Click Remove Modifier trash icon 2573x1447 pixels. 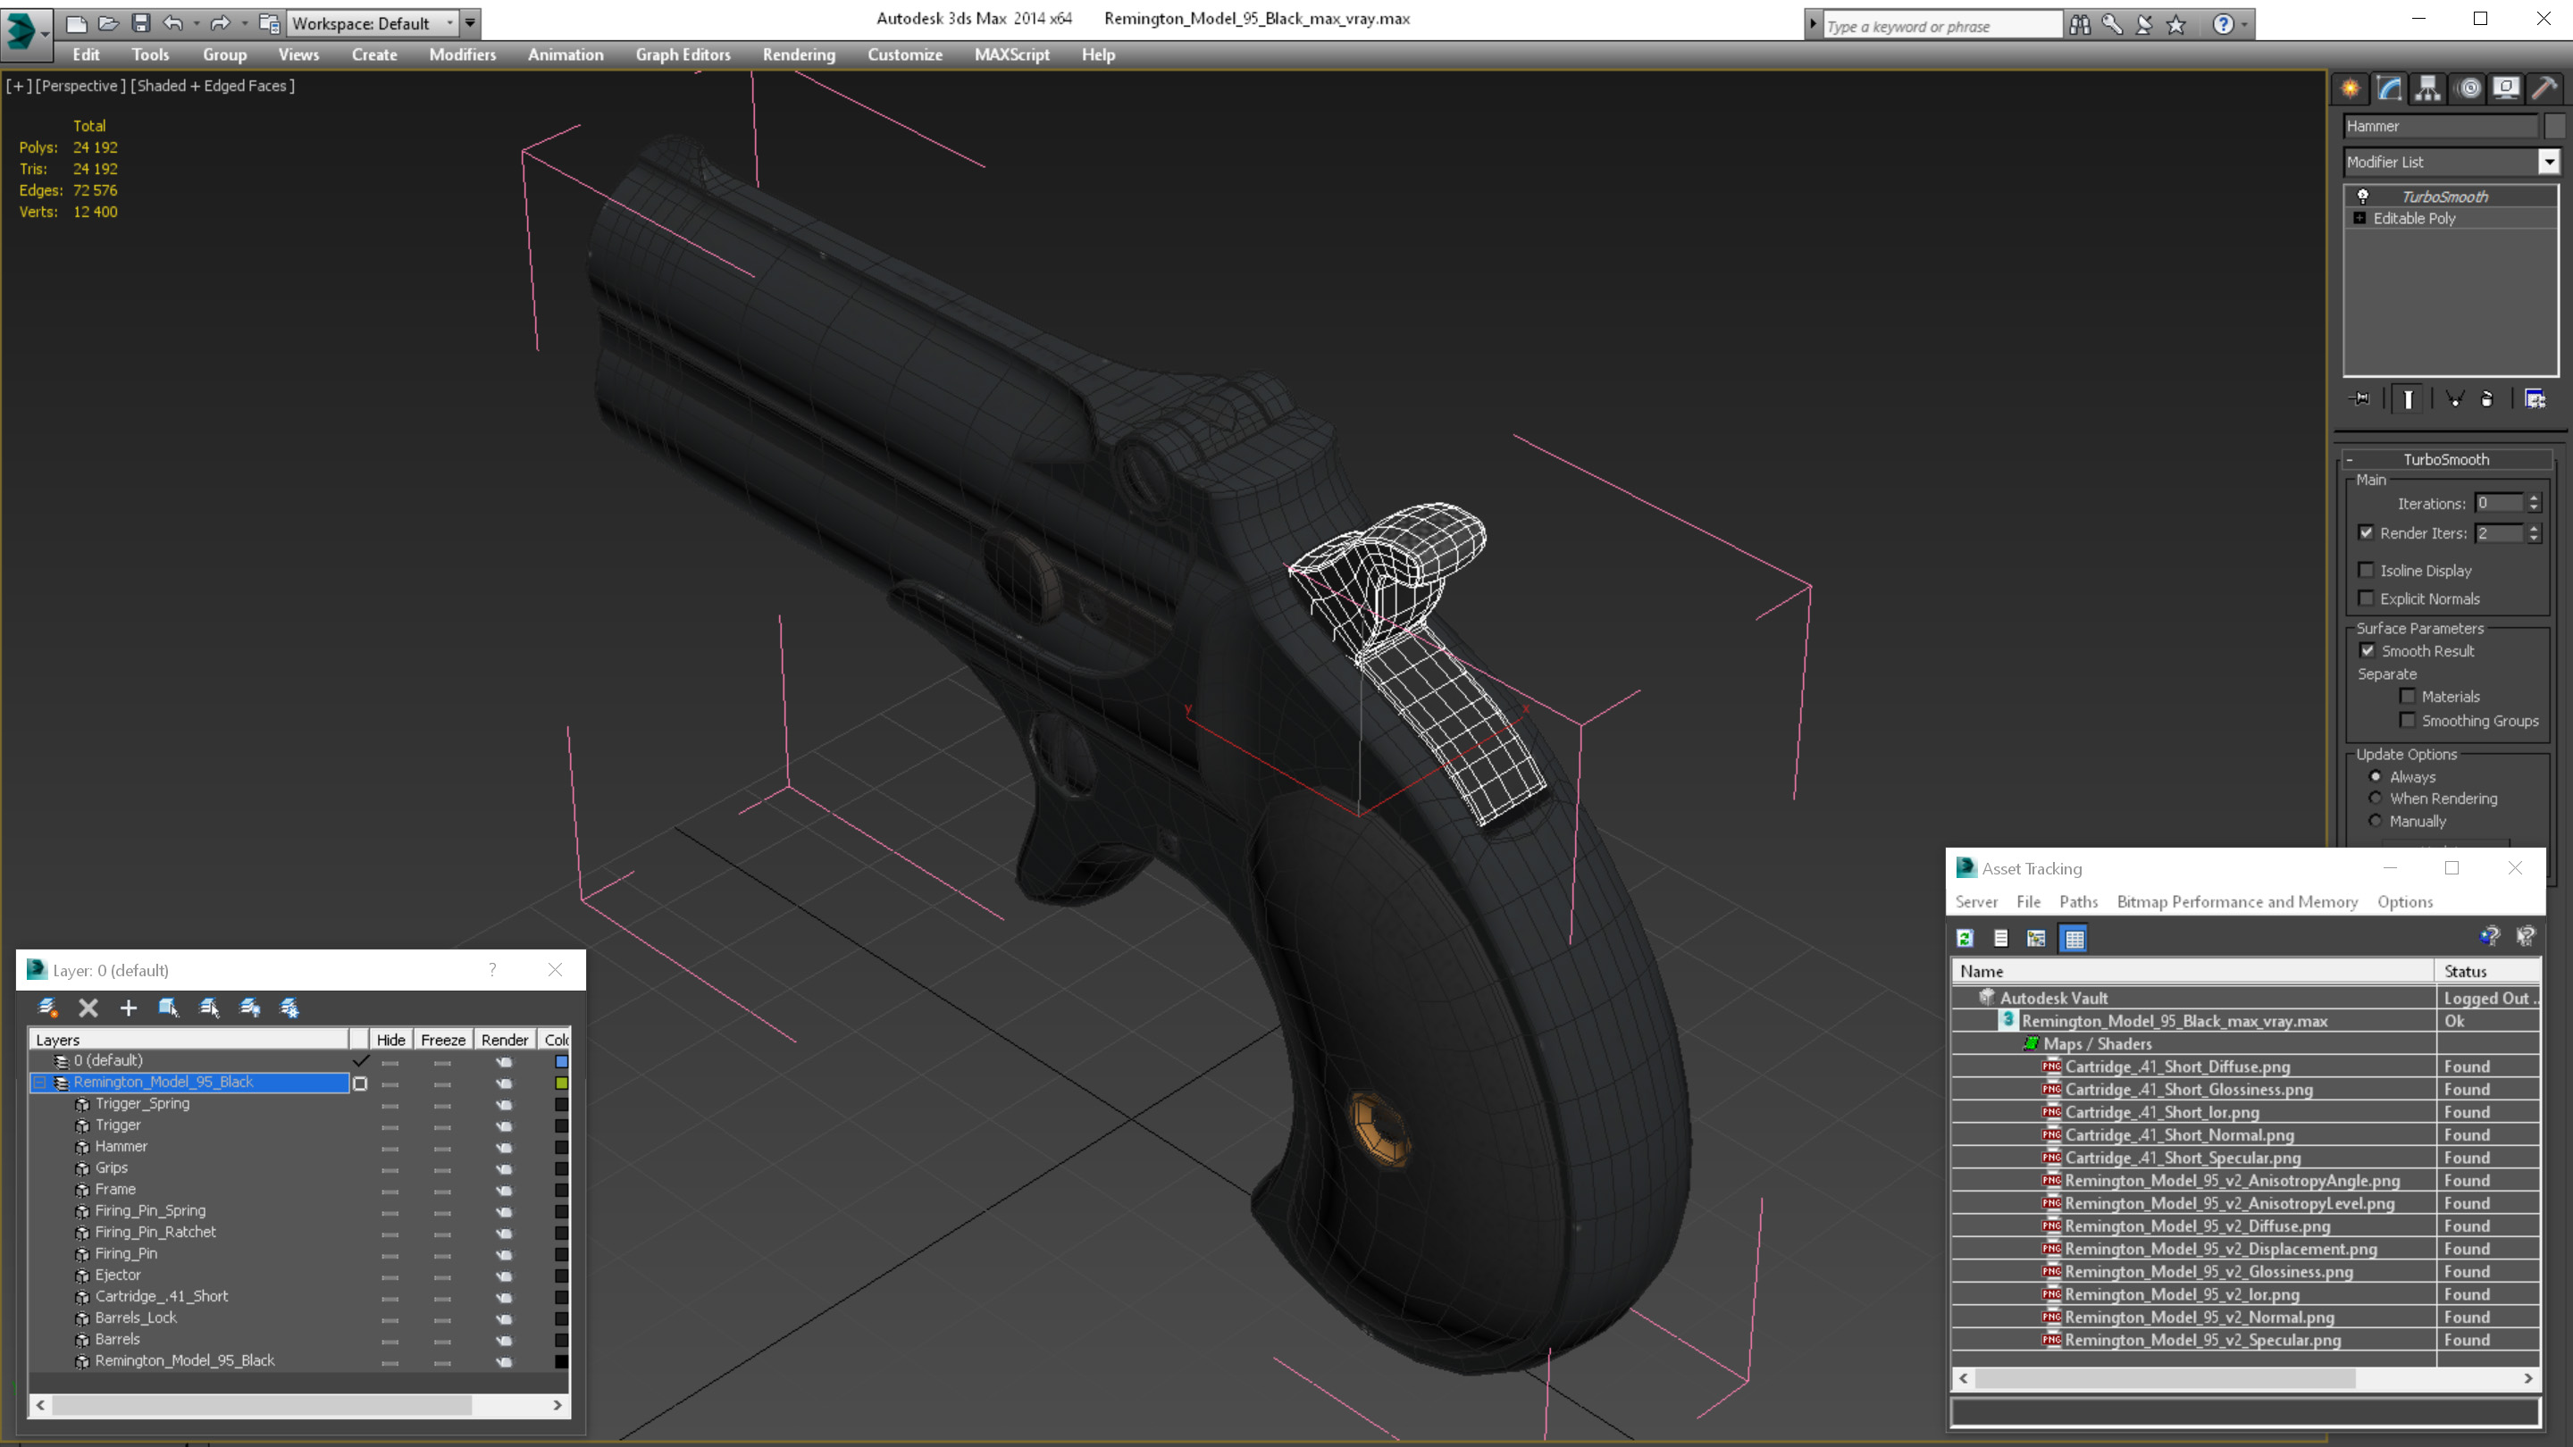[2487, 399]
